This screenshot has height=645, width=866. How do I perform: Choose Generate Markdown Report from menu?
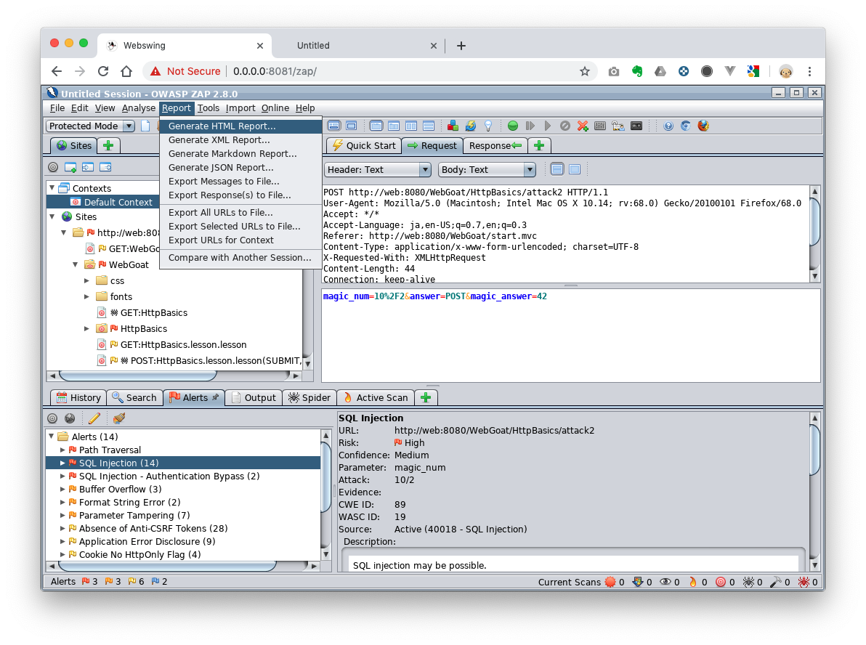coord(240,153)
